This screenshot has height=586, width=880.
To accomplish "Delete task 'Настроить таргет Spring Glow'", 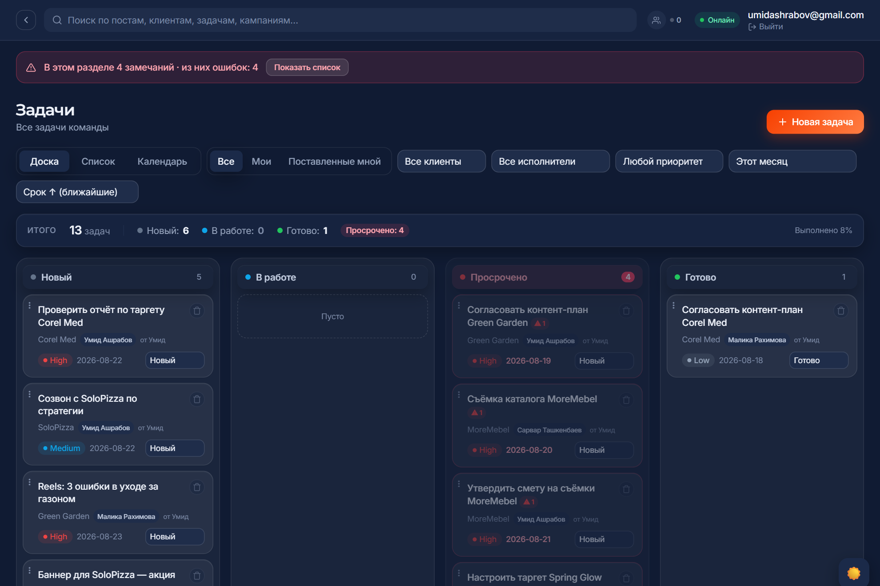I will click(626, 578).
